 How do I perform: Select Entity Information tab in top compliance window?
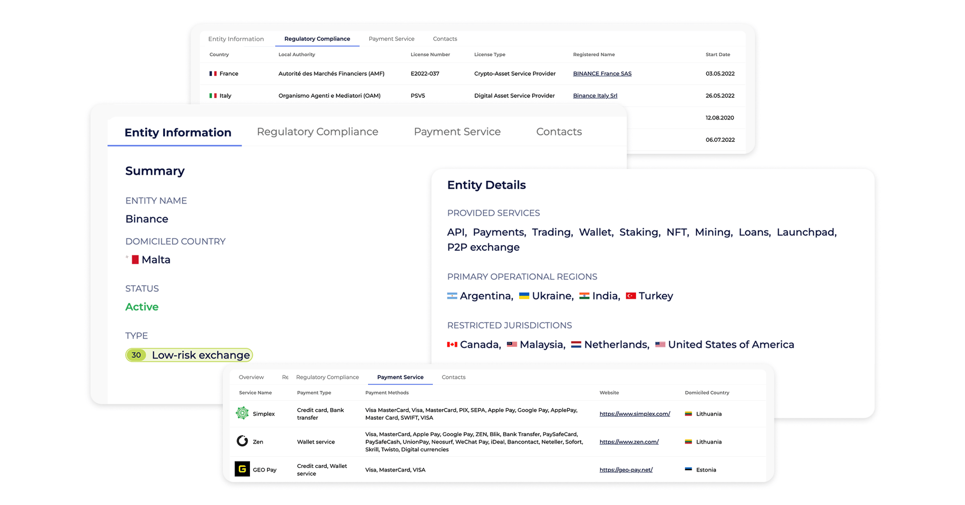coord(236,39)
